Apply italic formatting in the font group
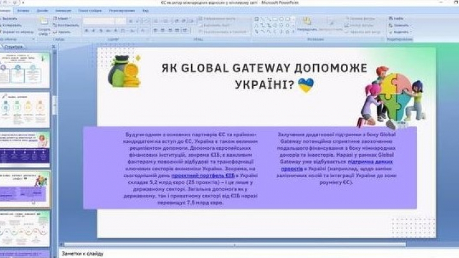 (94, 31)
